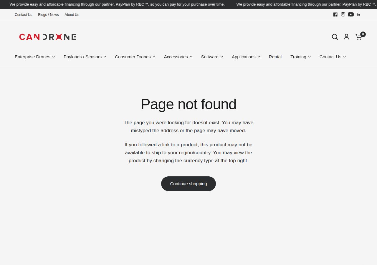Click the cart item count badge

coord(363,34)
